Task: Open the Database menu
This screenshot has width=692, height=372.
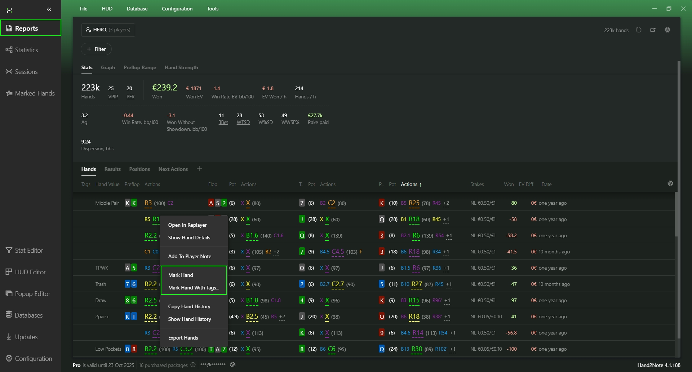Action: point(137,9)
